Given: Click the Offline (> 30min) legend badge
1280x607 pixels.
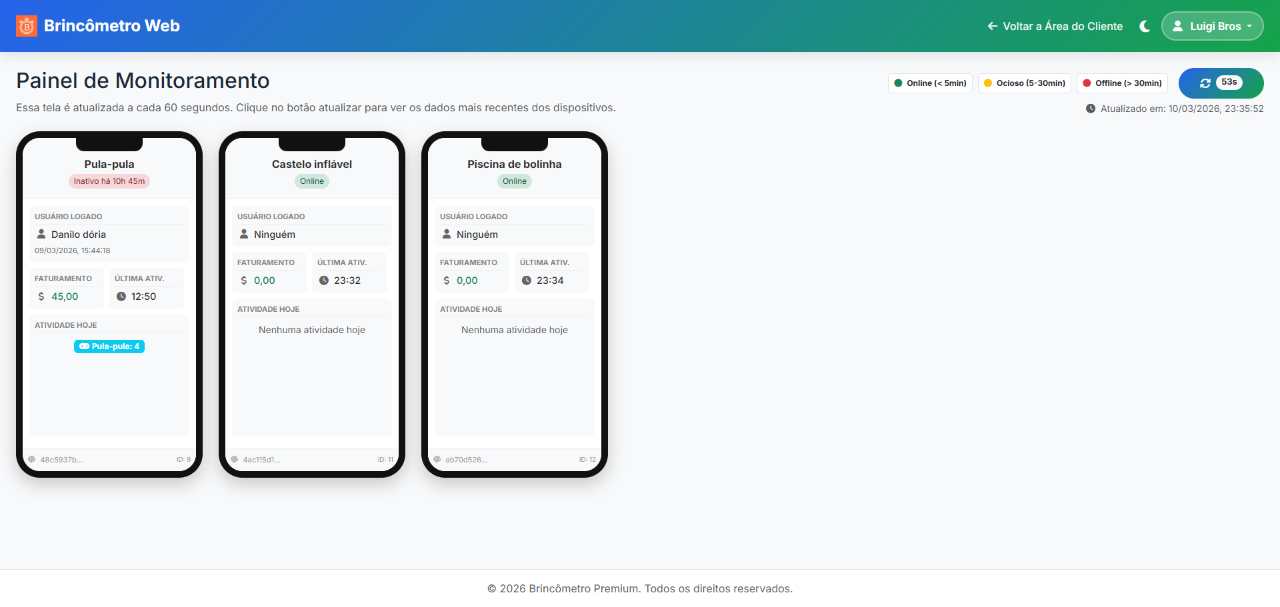Looking at the screenshot, I should tap(1122, 83).
